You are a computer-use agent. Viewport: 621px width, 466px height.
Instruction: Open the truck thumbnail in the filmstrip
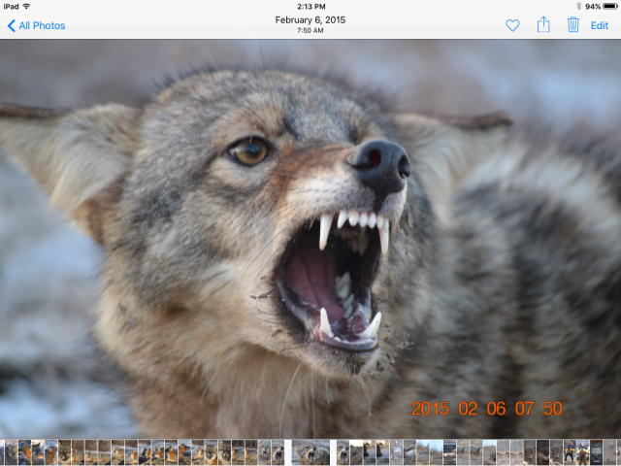click(x=449, y=452)
